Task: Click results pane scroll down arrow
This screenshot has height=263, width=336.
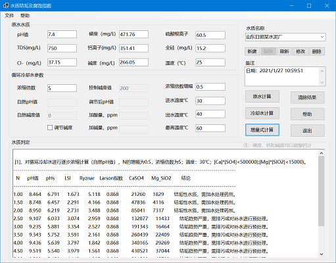Action: click(x=322, y=254)
